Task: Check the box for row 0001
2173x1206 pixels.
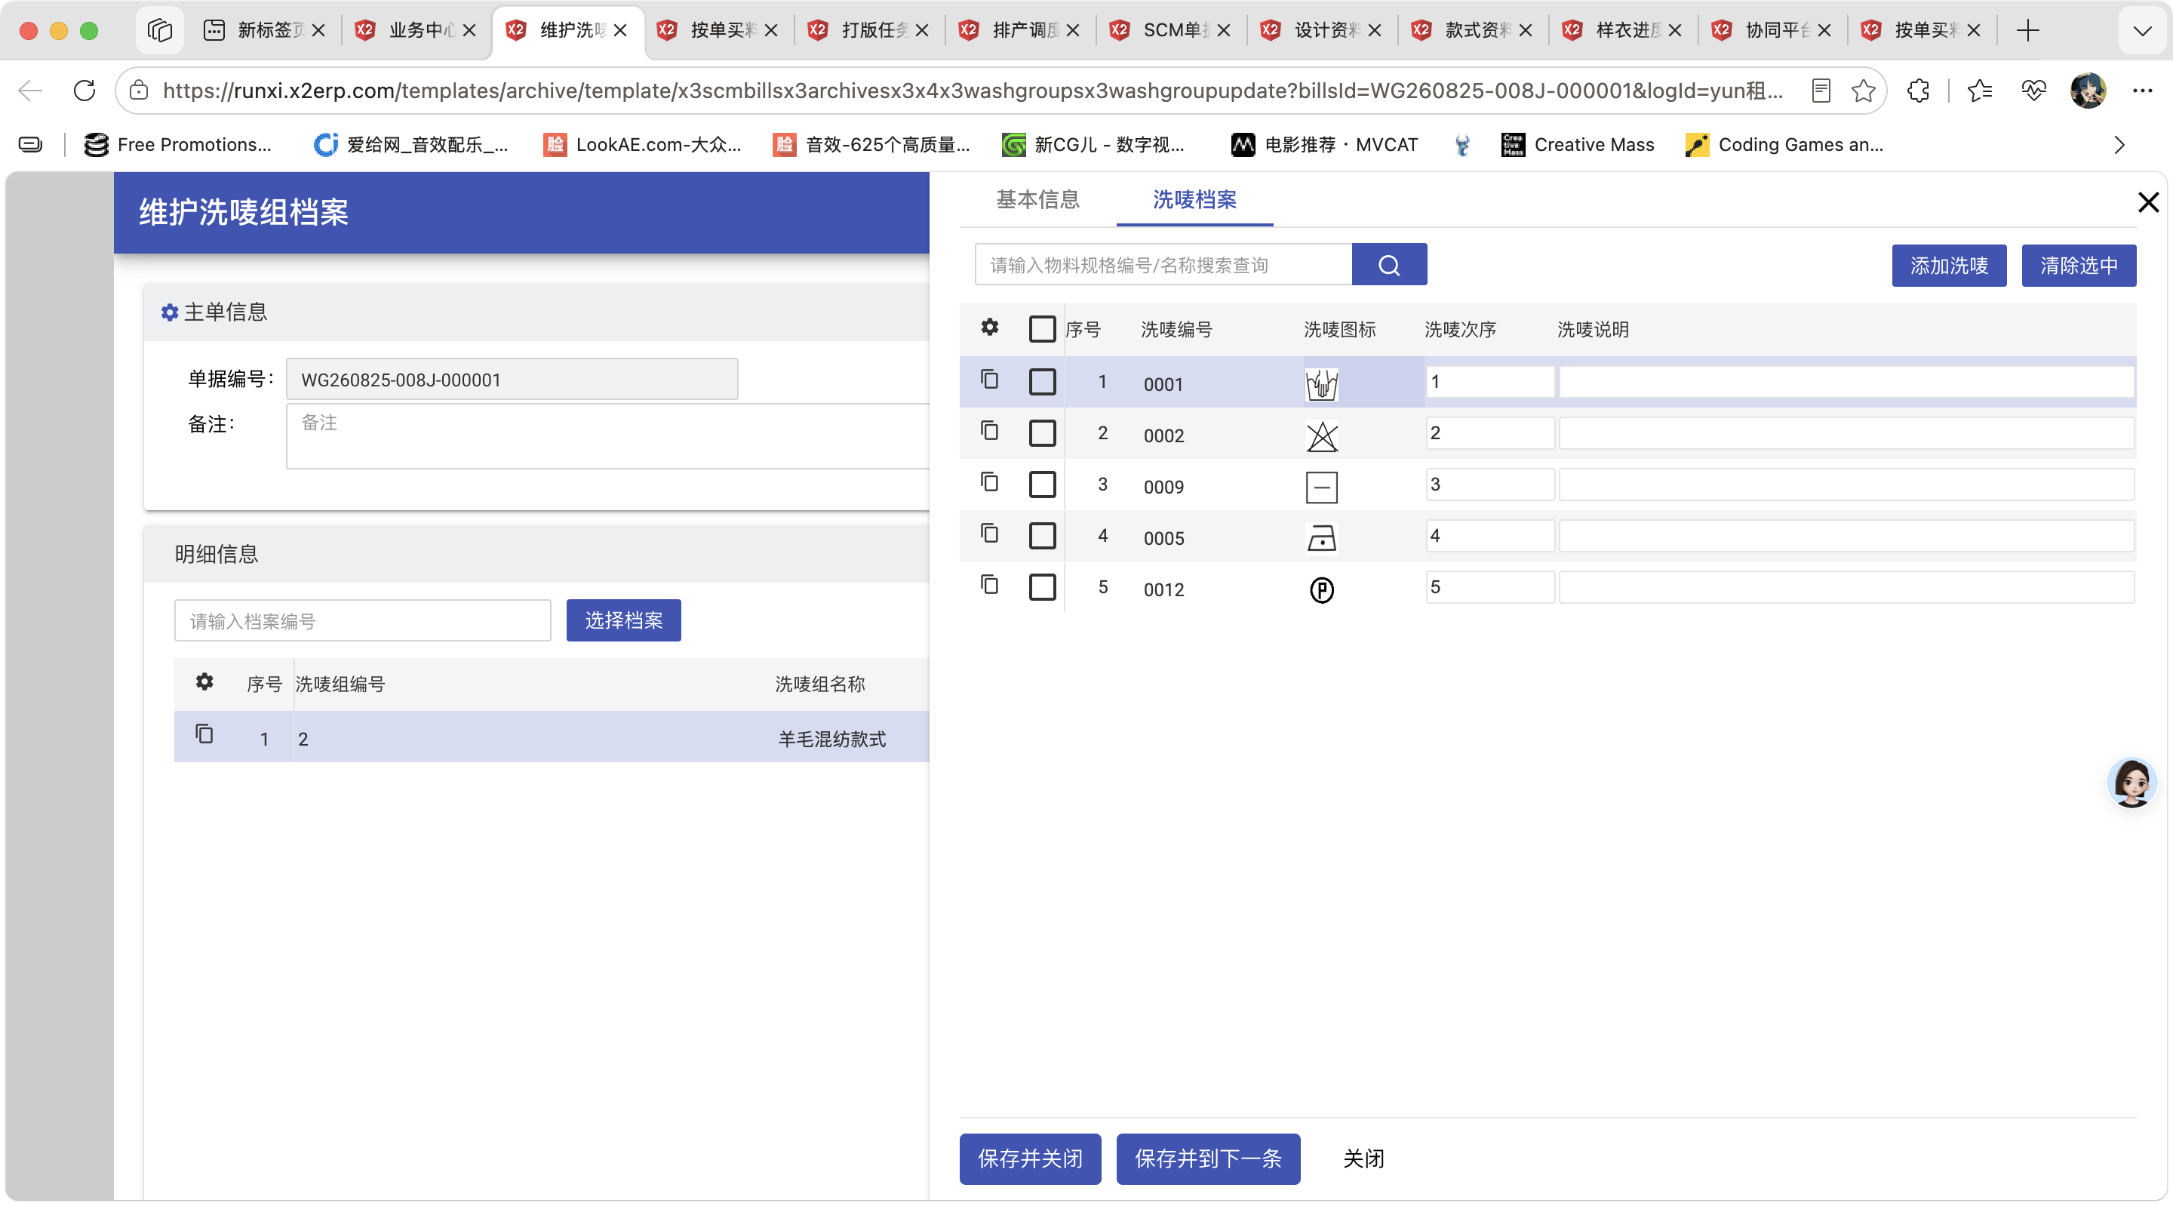Action: (1042, 381)
